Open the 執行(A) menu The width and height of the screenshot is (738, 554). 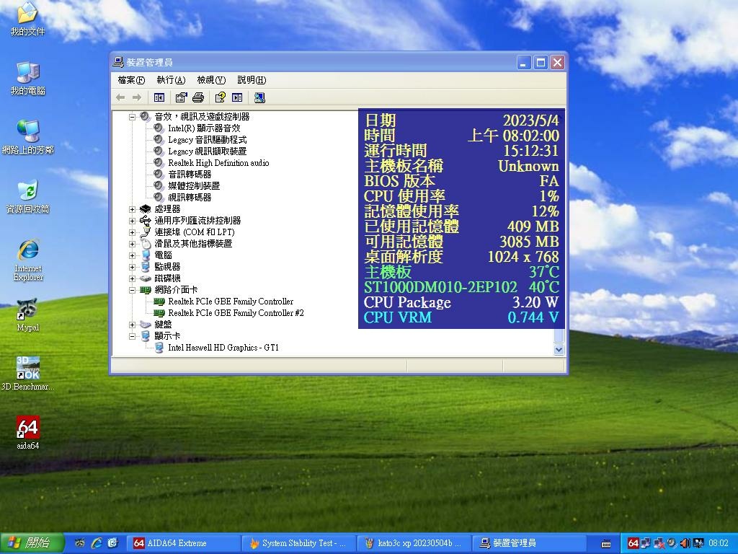[171, 80]
